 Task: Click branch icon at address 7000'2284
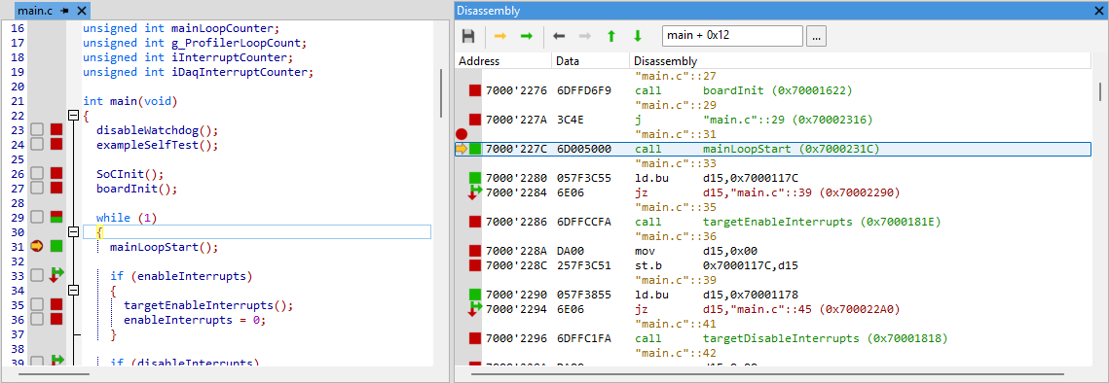[x=474, y=192]
